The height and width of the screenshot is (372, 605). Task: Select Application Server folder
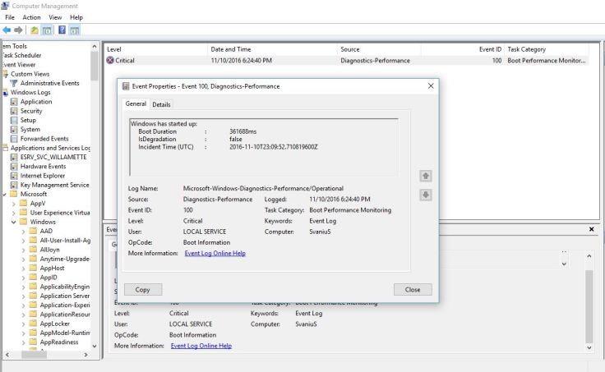[64, 296]
